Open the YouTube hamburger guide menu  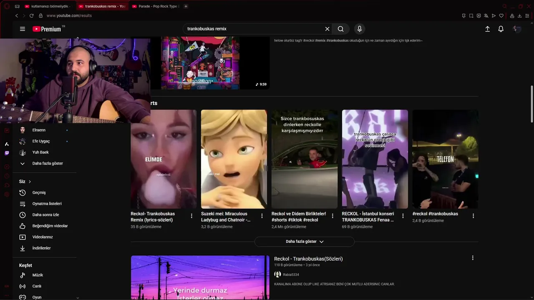(23, 29)
